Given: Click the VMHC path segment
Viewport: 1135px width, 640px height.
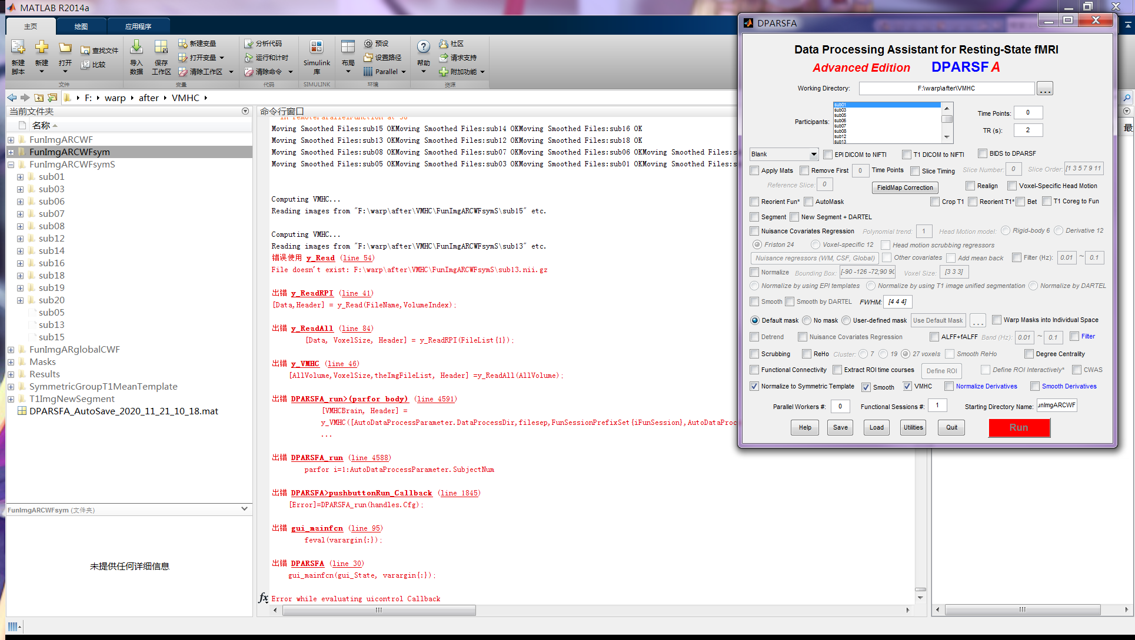Looking at the screenshot, I should 185,98.
